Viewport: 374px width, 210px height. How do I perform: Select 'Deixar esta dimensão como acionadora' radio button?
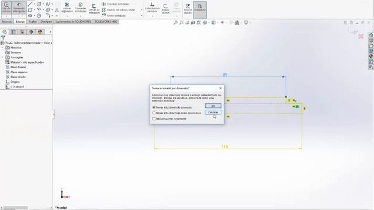point(154,113)
